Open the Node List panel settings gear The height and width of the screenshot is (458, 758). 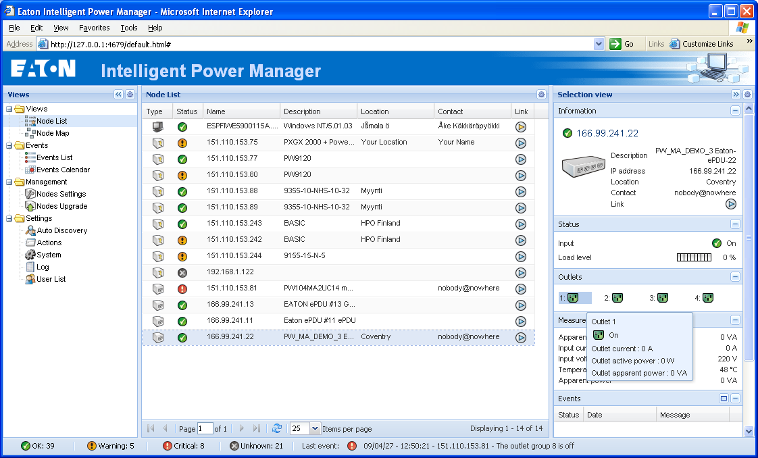tap(540, 95)
